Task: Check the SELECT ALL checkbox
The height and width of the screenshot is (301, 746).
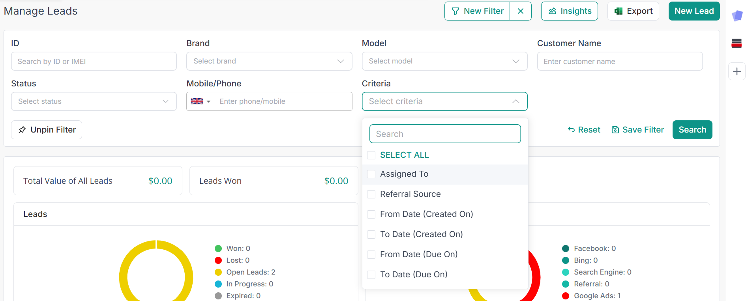Action: click(x=371, y=155)
